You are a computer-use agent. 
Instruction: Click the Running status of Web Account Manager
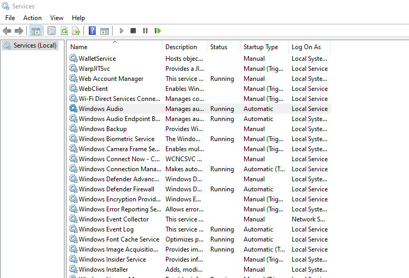[222, 79]
